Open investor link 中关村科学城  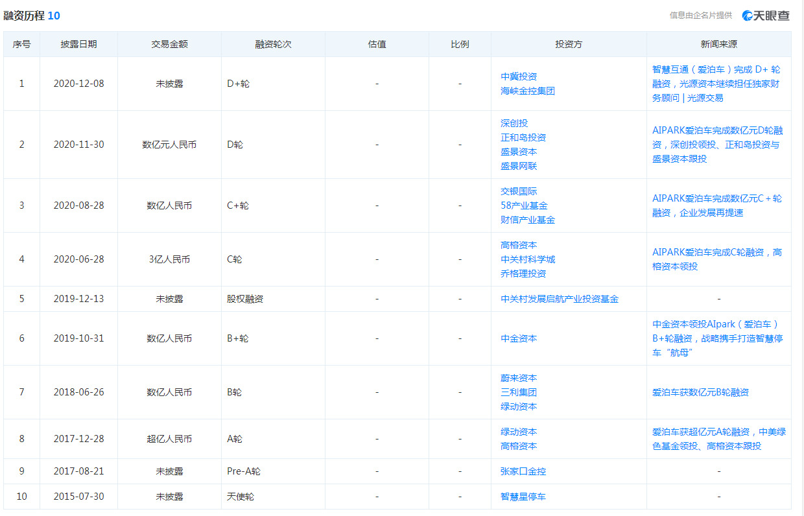coord(528,259)
